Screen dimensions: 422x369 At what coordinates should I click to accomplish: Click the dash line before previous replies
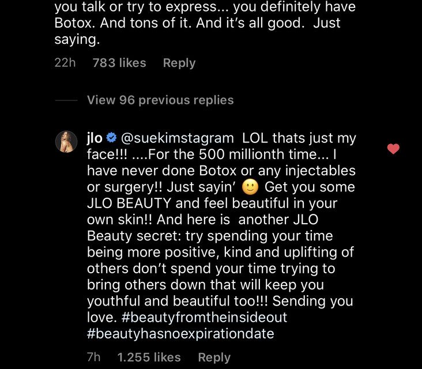(x=66, y=100)
